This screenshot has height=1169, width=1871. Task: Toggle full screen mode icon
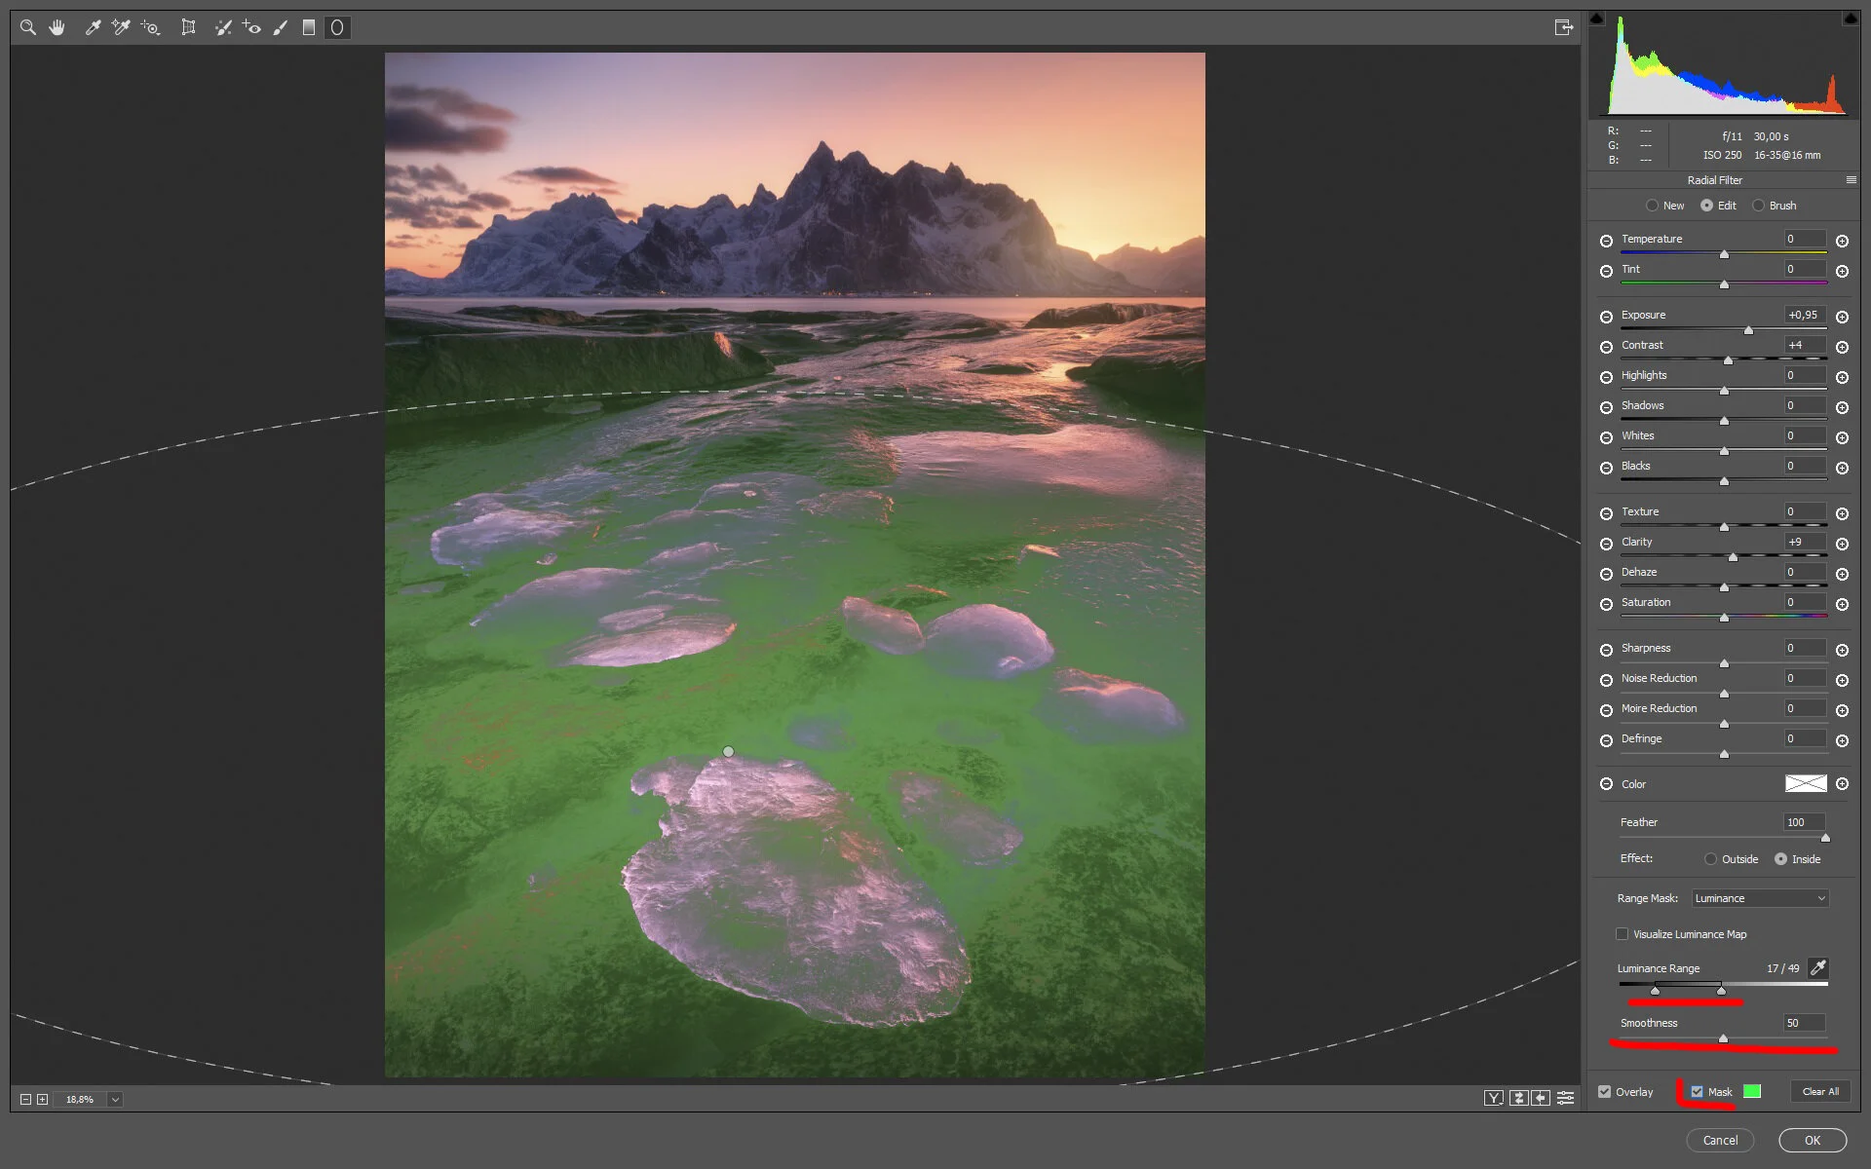click(x=1563, y=27)
